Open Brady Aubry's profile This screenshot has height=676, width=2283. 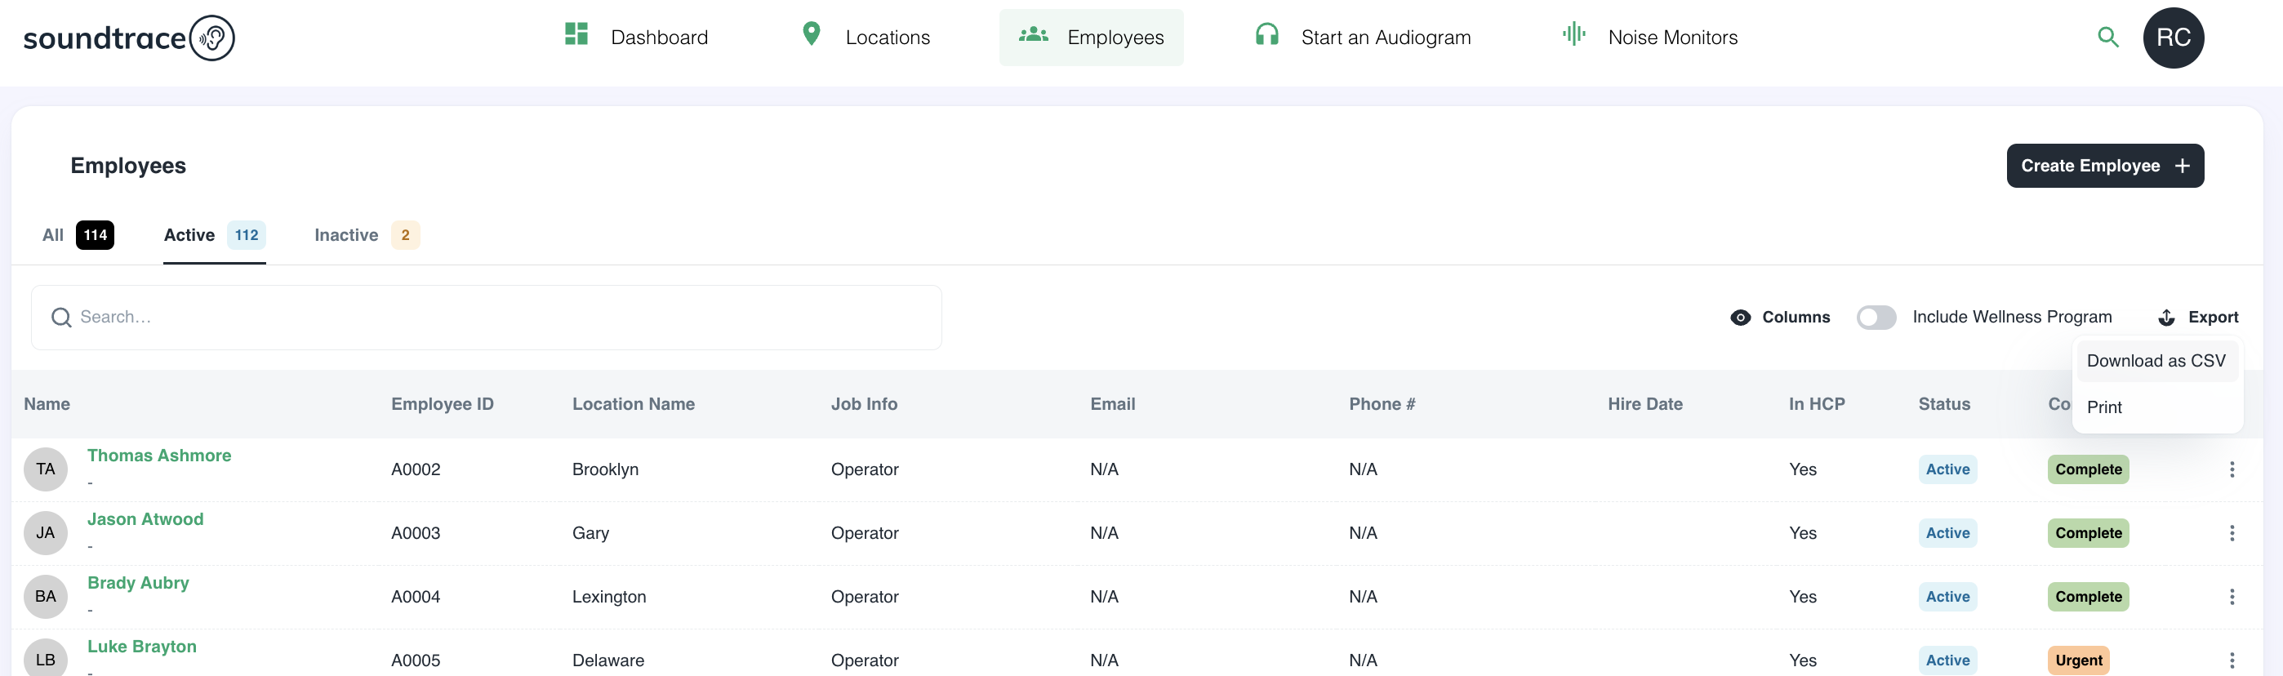click(x=138, y=583)
